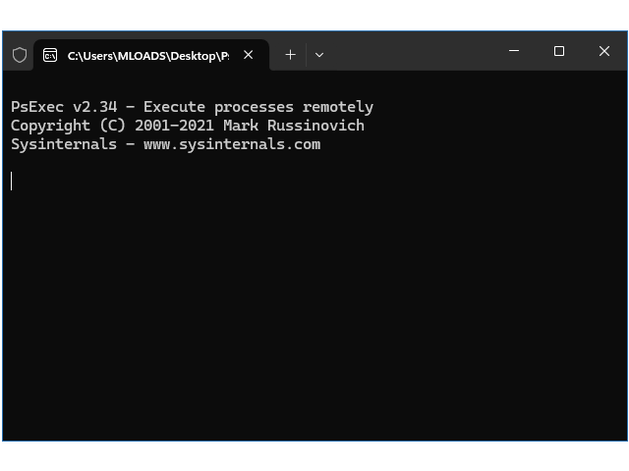Click the 'Execute processes remotely' text
The width and height of the screenshot is (629, 471).
pyautogui.click(x=258, y=107)
